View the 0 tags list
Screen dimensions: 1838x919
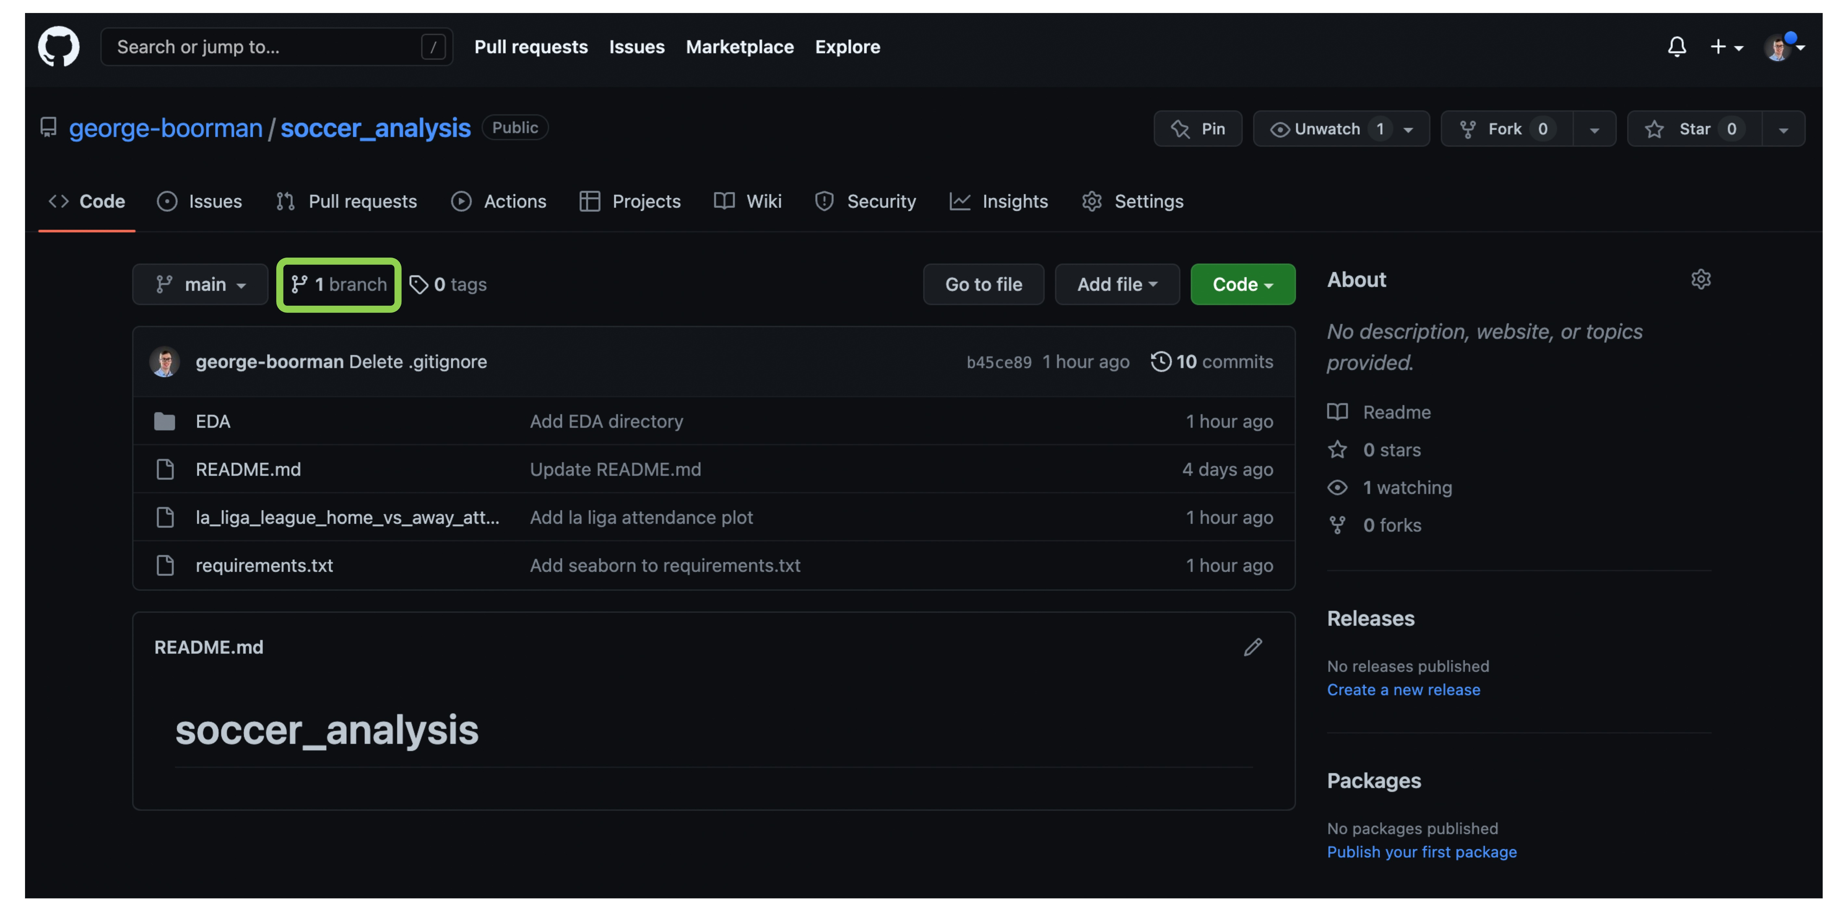(448, 285)
